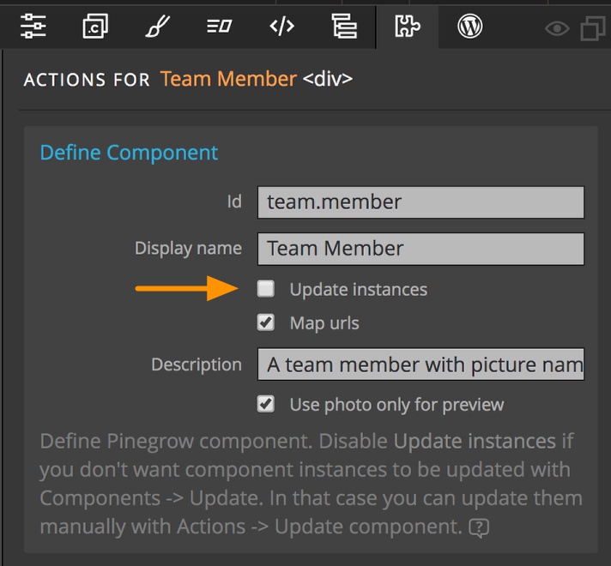Viewport: 611px width, 566px height.
Task: Enable the Update instances checkbox
Action: (x=266, y=289)
